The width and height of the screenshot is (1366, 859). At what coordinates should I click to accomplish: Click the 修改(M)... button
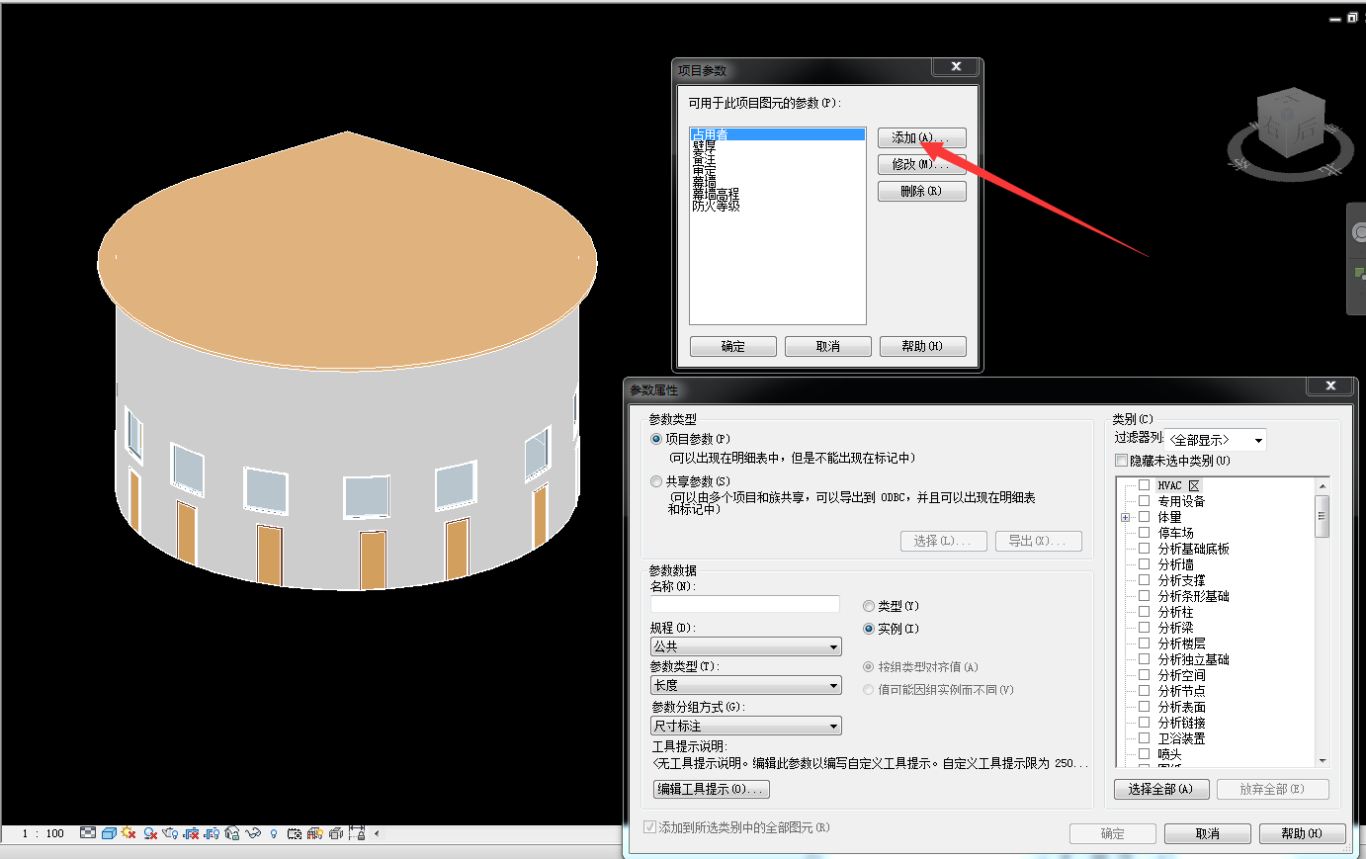pos(921,165)
